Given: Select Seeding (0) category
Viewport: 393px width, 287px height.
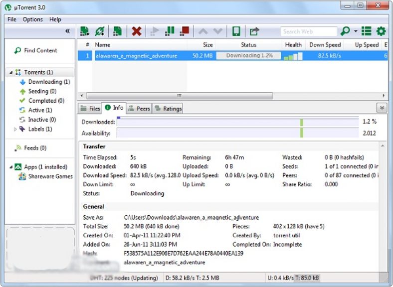Looking at the screenshot, I should [42, 91].
